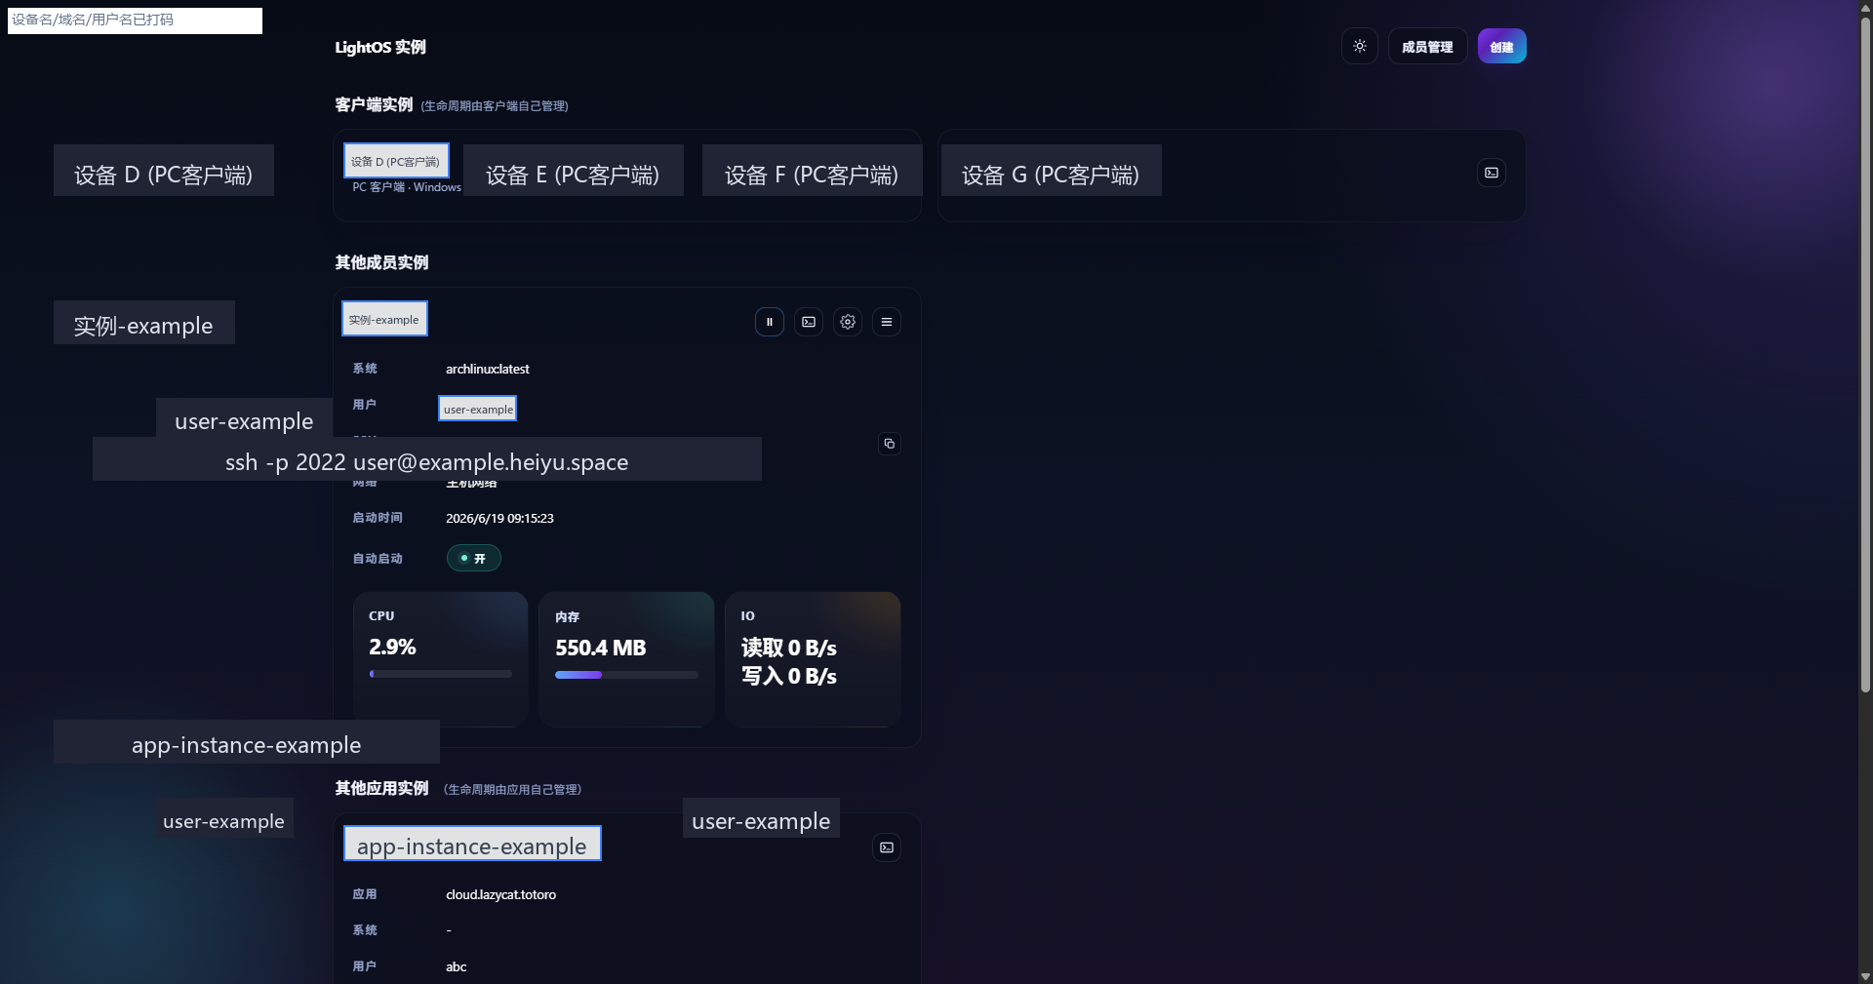This screenshot has width=1873, height=984.
Task: Pause the 实例-example instance
Action: coord(769,322)
